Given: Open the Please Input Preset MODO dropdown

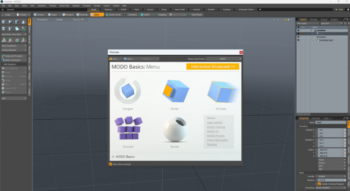Looking at the screenshot, I should (230, 59).
